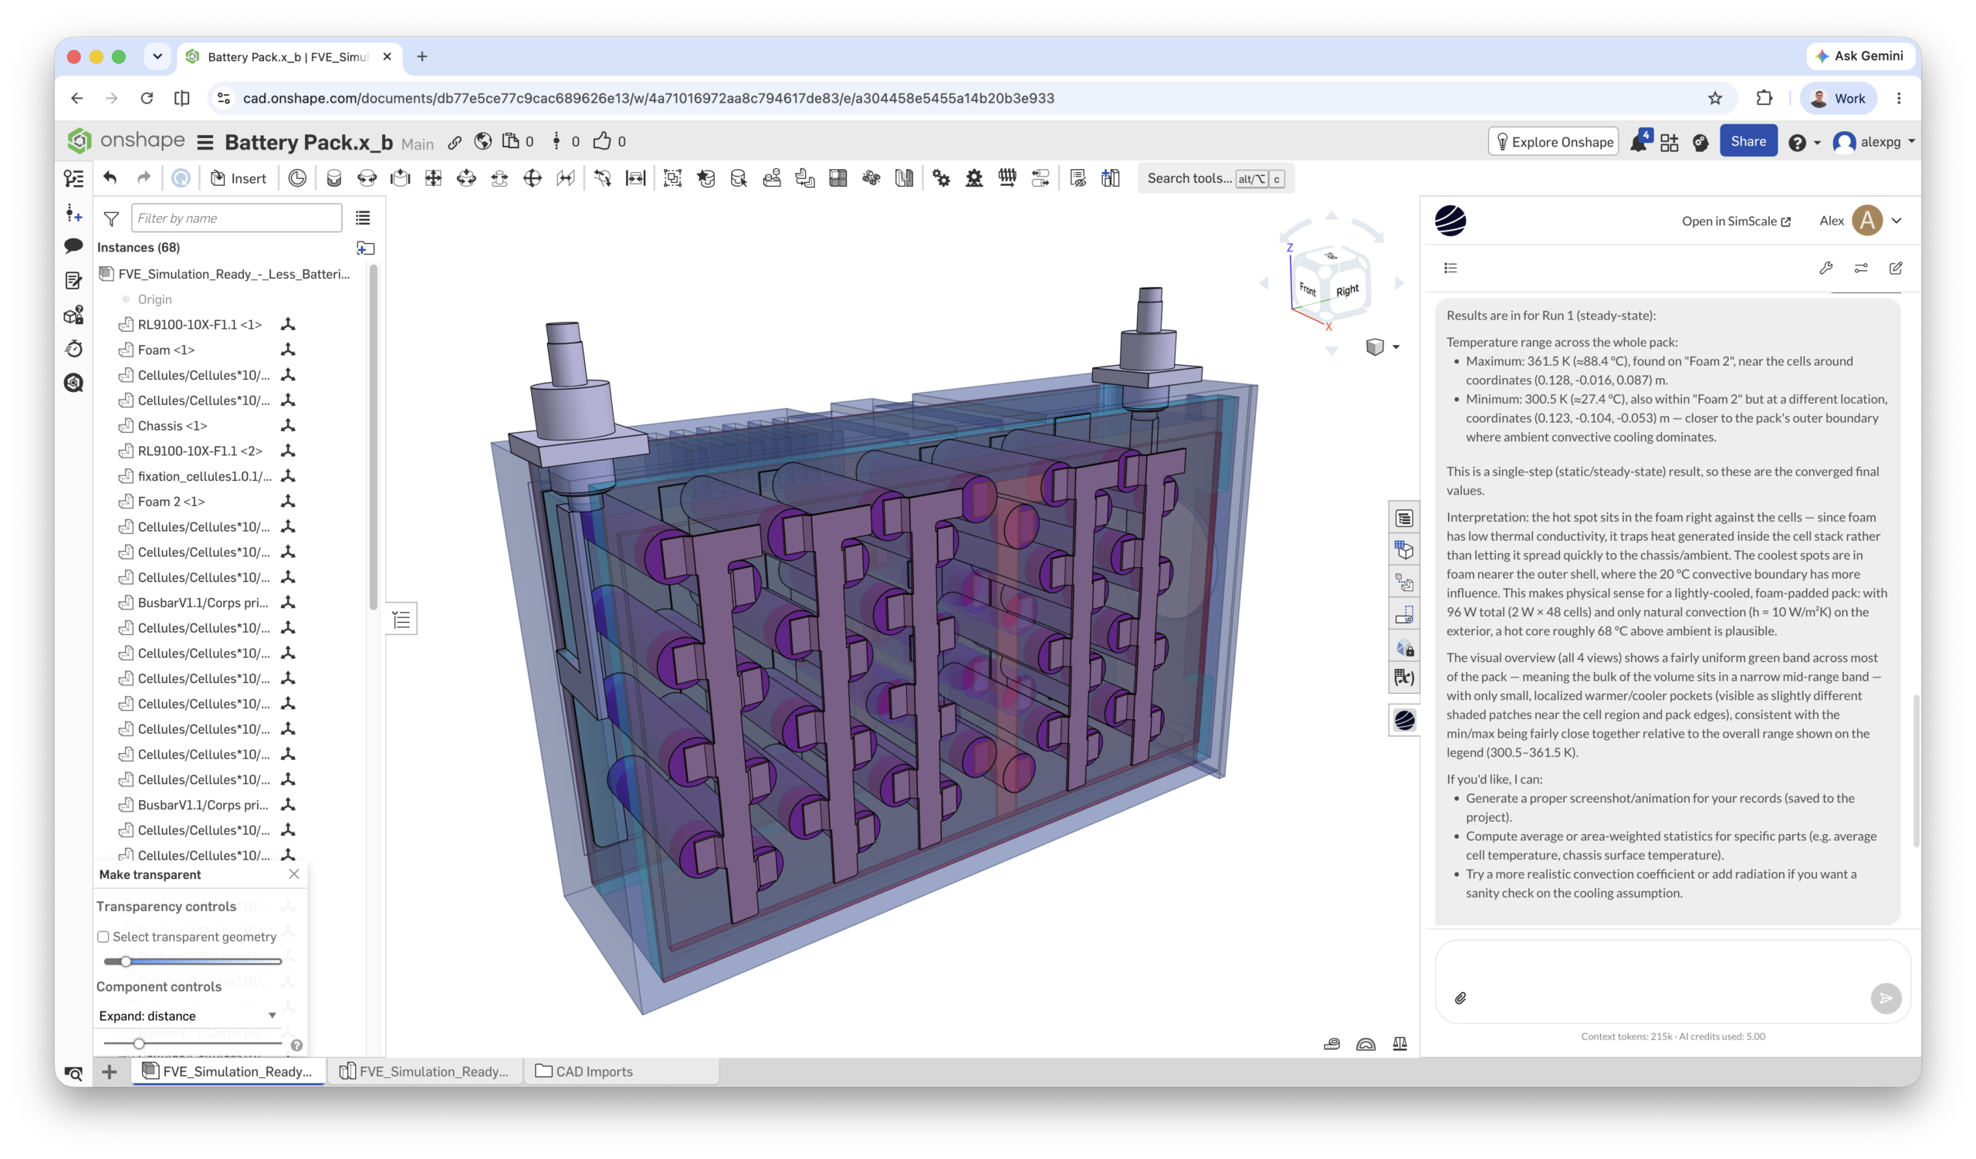Open the alexpg account dropdown
Viewport: 1976px width, 1159px height.
(1874, 142)
